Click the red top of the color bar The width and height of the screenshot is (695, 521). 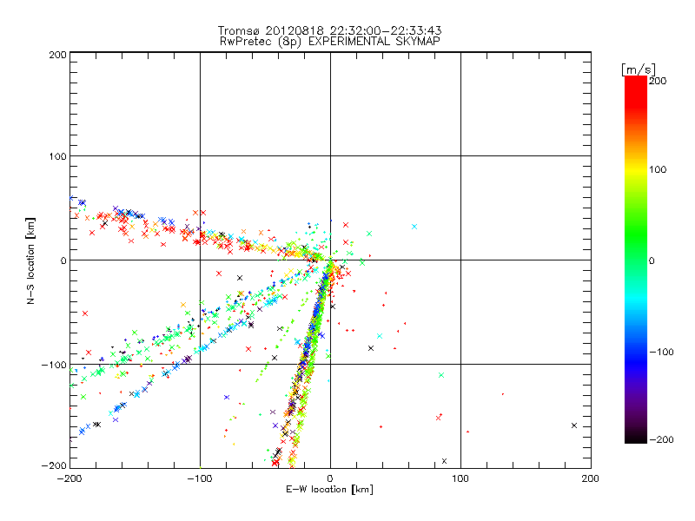[x=635, y=83]
